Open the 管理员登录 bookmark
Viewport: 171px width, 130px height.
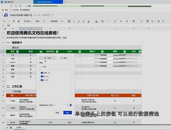(x=25, y=10)
